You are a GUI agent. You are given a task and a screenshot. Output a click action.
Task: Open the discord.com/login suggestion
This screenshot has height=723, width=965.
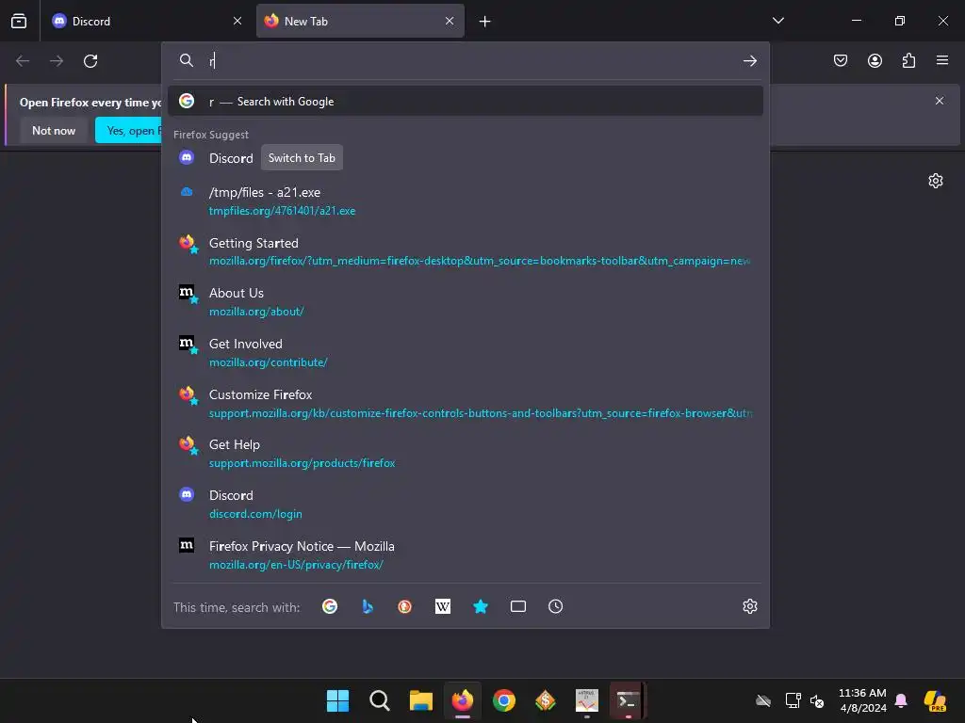(466, 505)
